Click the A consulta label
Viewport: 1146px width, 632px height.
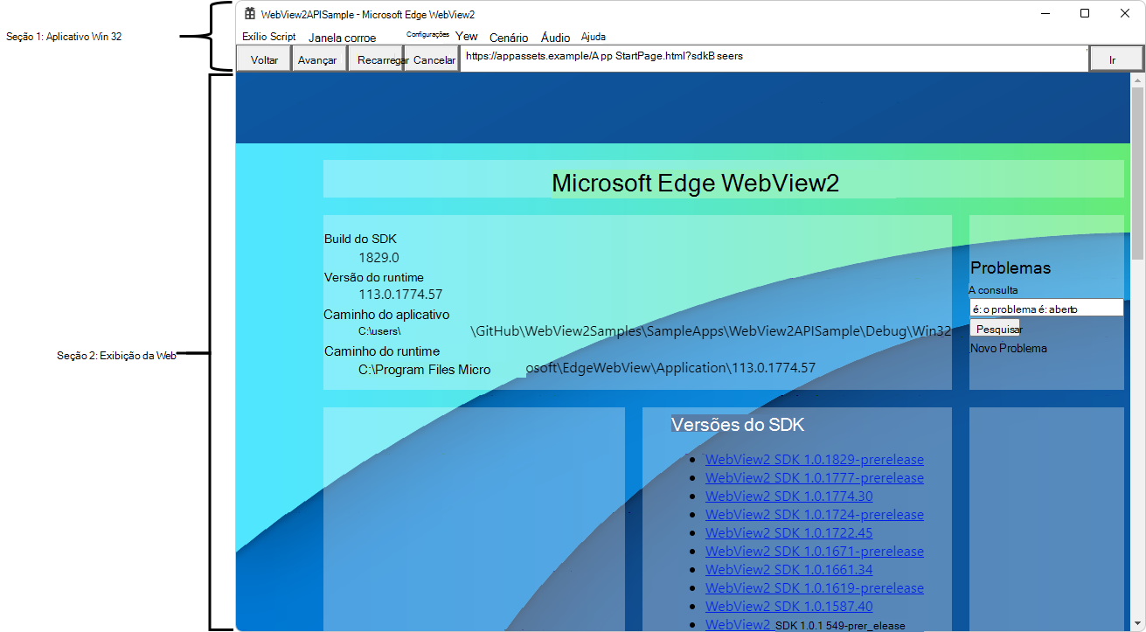point(994,290)
